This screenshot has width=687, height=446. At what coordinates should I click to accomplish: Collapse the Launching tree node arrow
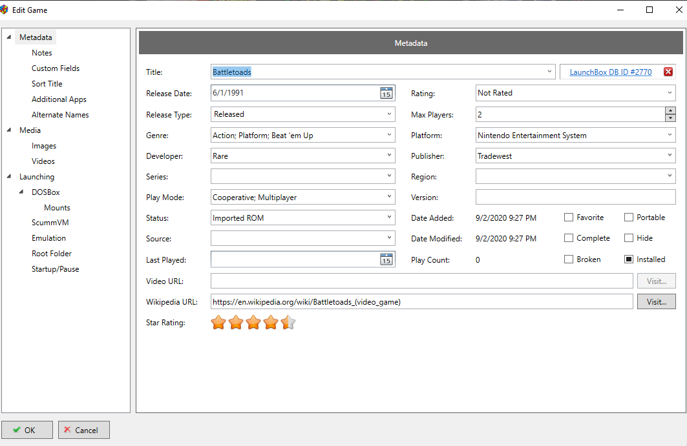[x=9, y=176]
